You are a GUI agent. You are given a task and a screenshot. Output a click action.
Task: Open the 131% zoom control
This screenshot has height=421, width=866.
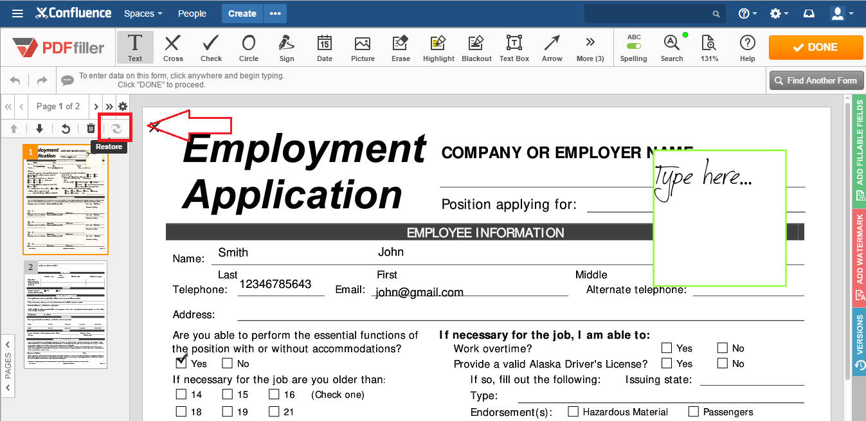pyautogui.click(x=710, y=47)
